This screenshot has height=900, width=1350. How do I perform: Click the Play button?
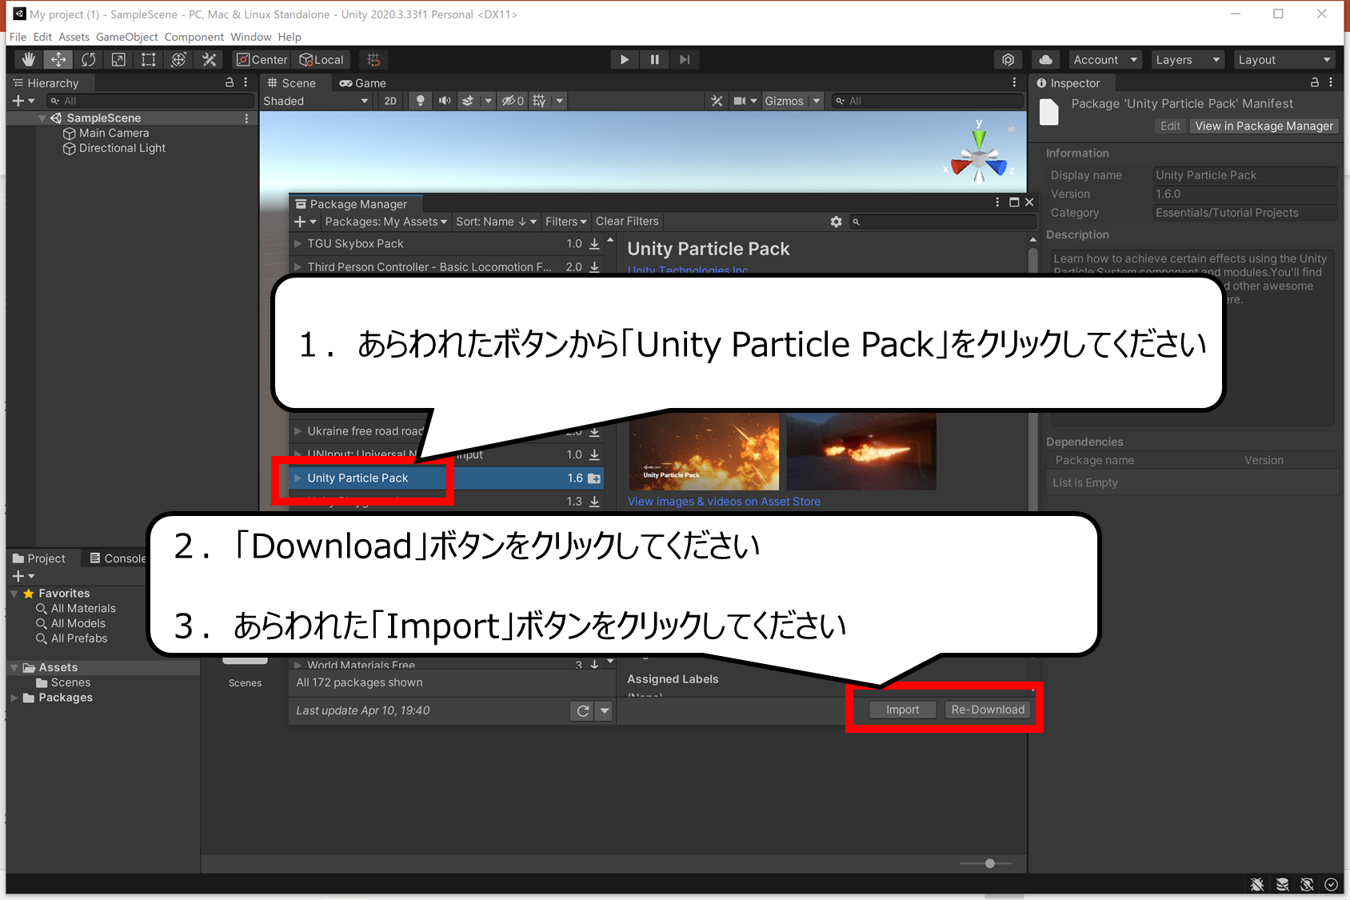tap(625, 60)
